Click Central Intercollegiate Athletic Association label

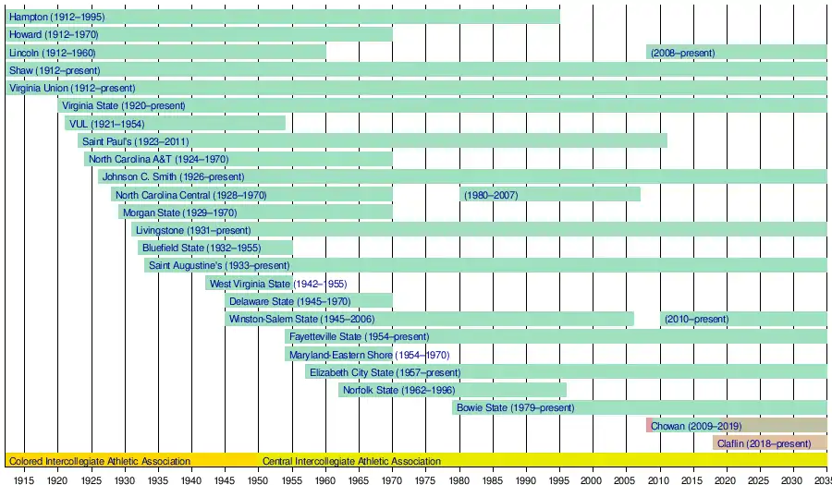pos(351,461)
